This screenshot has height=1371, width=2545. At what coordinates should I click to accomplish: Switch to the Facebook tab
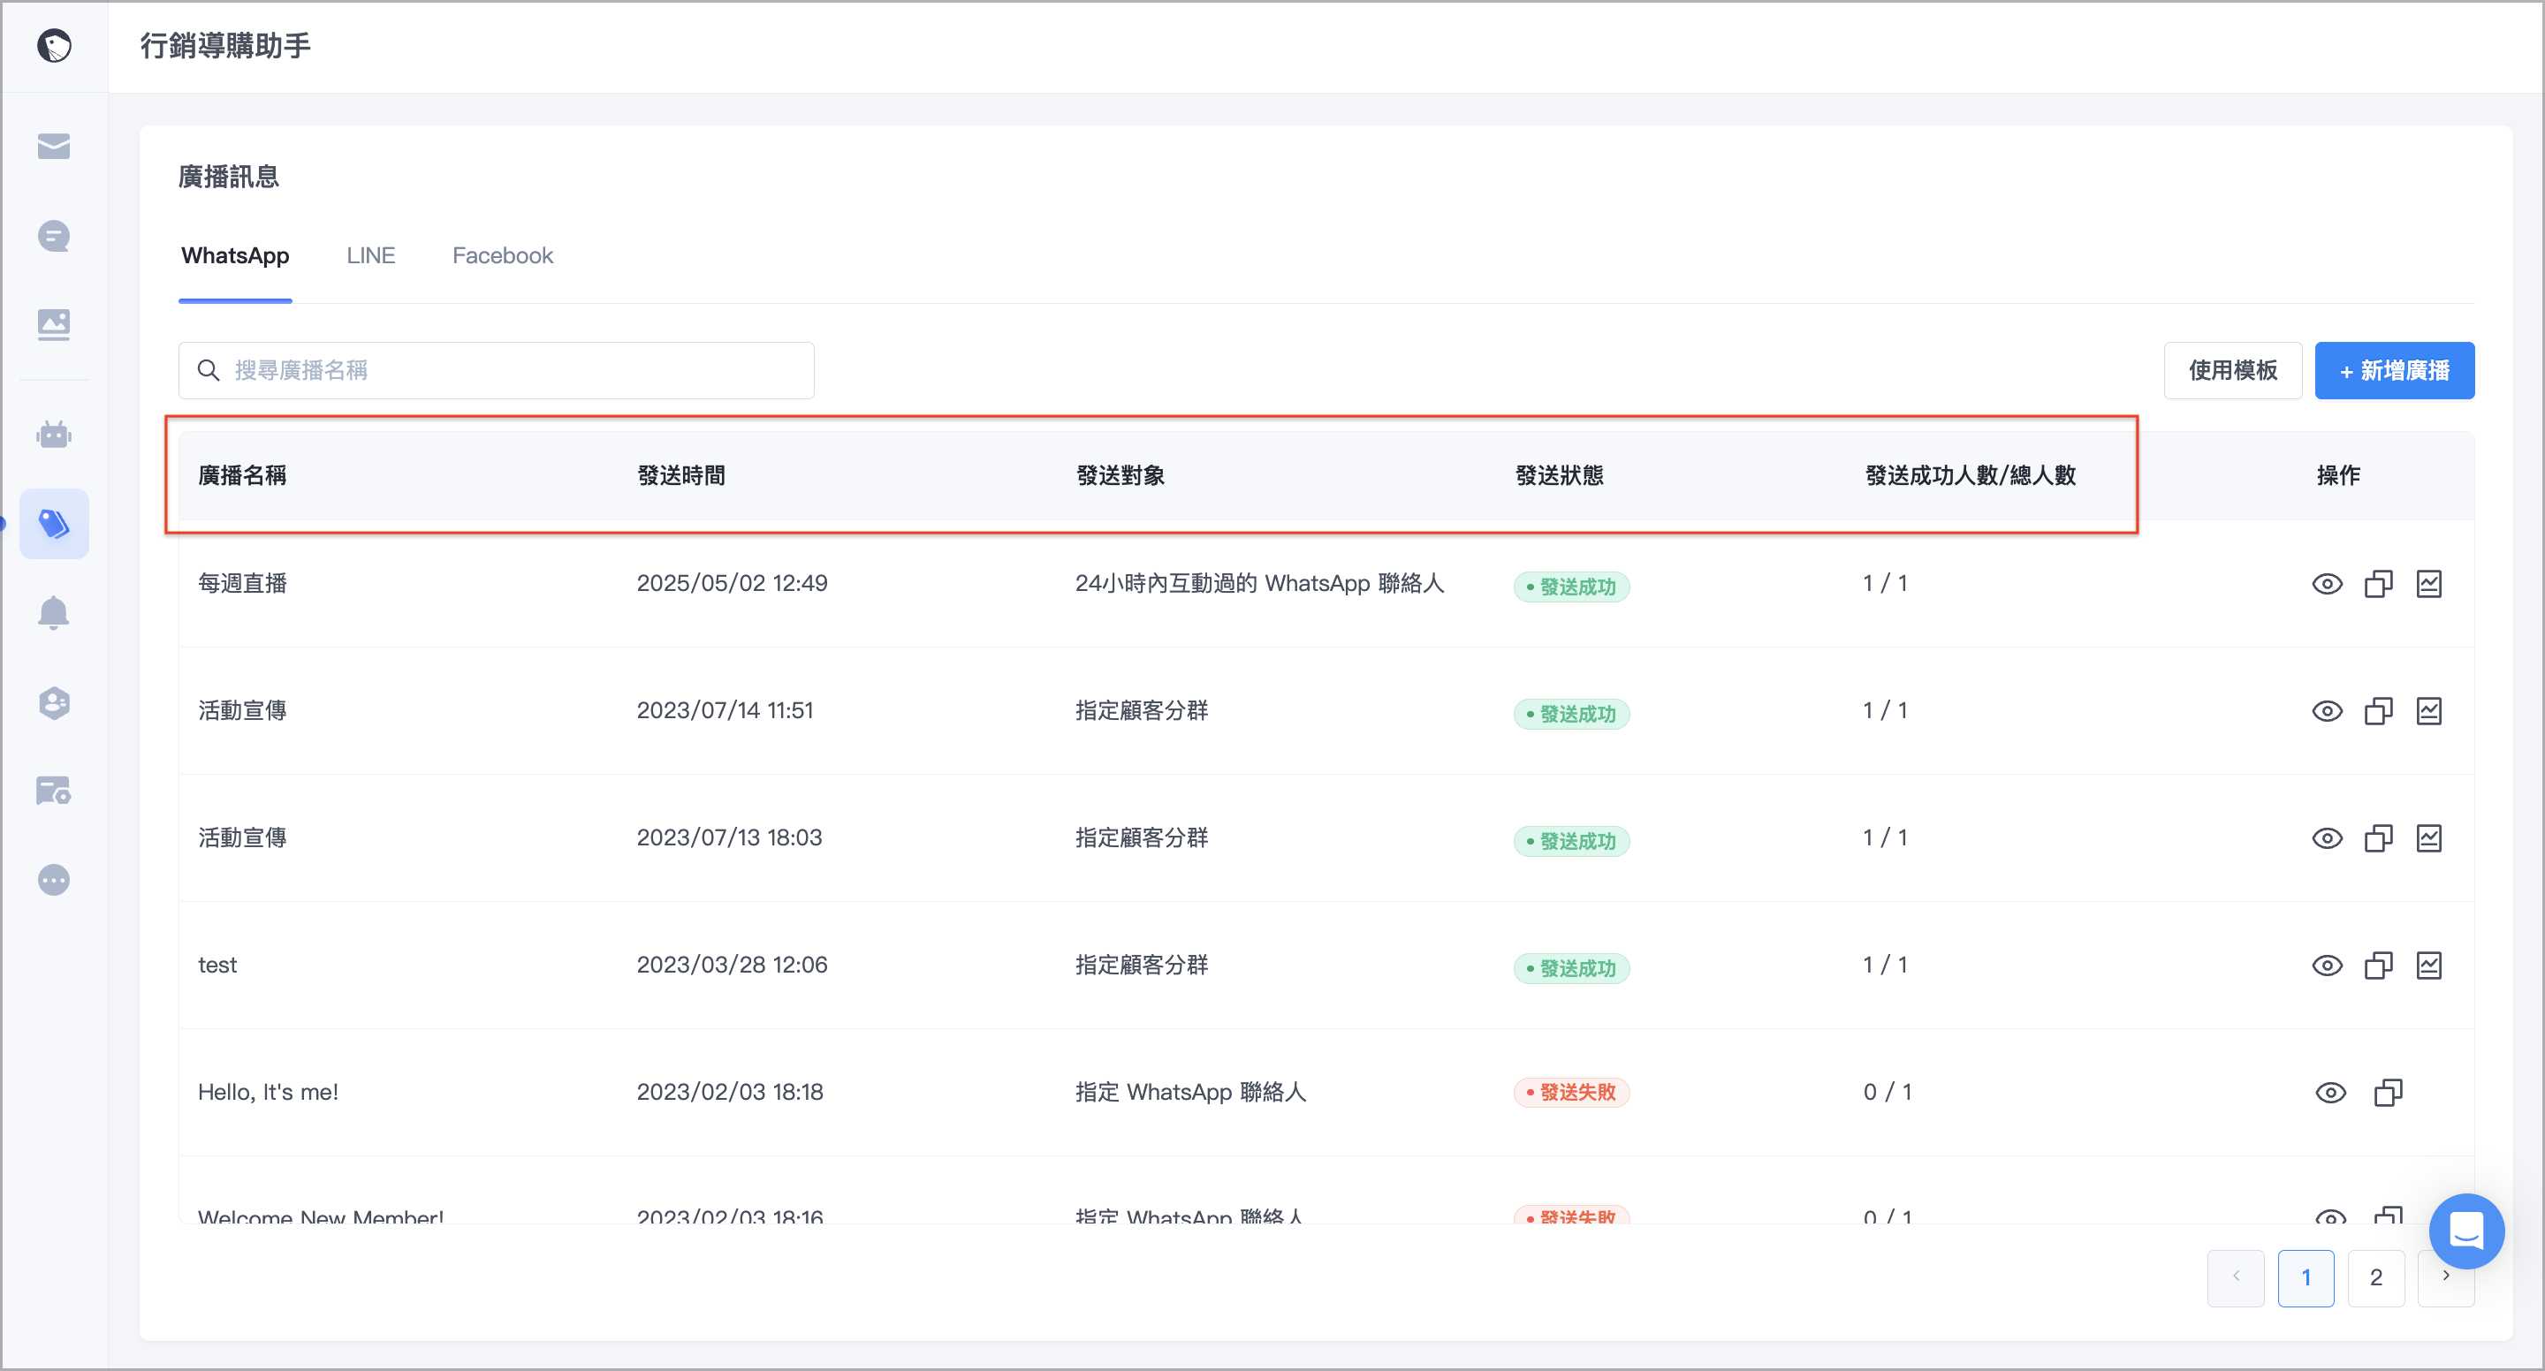(503, 256)
